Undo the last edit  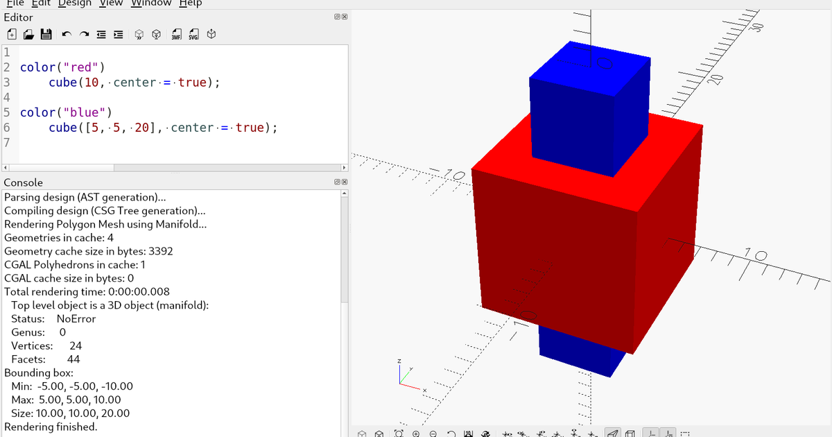coord(66,33)
